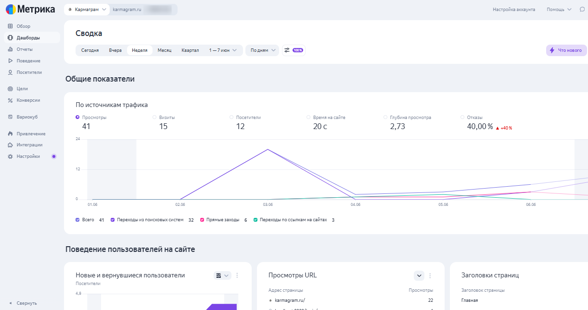Screen dimensions: 588x310
Task: Toggle Переходы из поисковых систем checkbox
Action: (113, 220)
